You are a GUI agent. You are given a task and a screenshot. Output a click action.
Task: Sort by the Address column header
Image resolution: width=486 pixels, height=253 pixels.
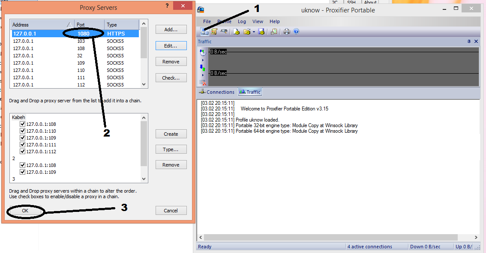pos(42,25)
